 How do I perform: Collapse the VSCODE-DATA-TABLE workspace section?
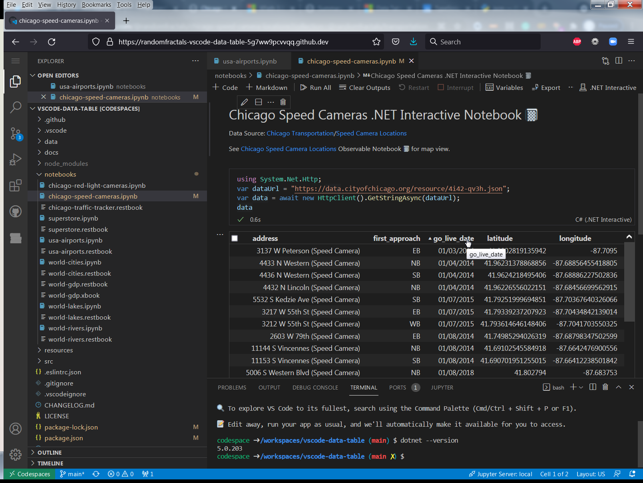33,108
